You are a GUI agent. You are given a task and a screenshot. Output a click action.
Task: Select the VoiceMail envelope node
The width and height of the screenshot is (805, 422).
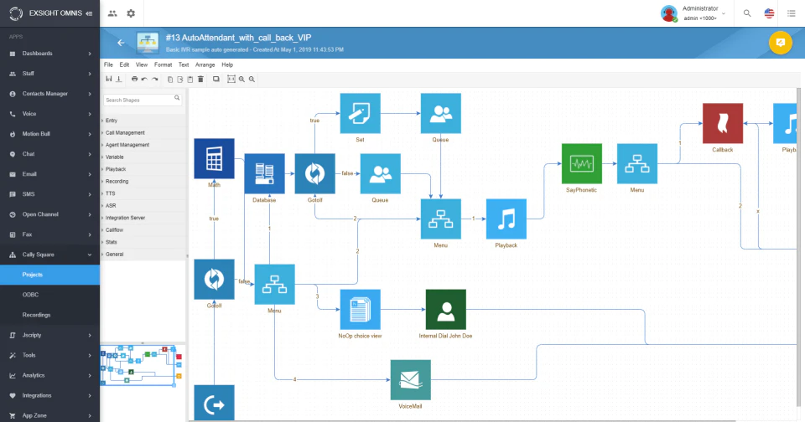coord(410,380)
